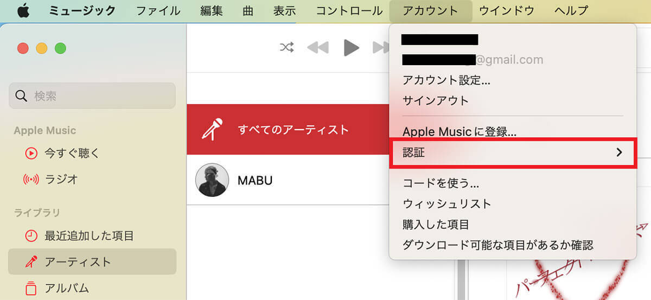This screenshot has width=651, height=300.
Task: Click the gmail.com account email entry
Action: [x=473, y=60]
